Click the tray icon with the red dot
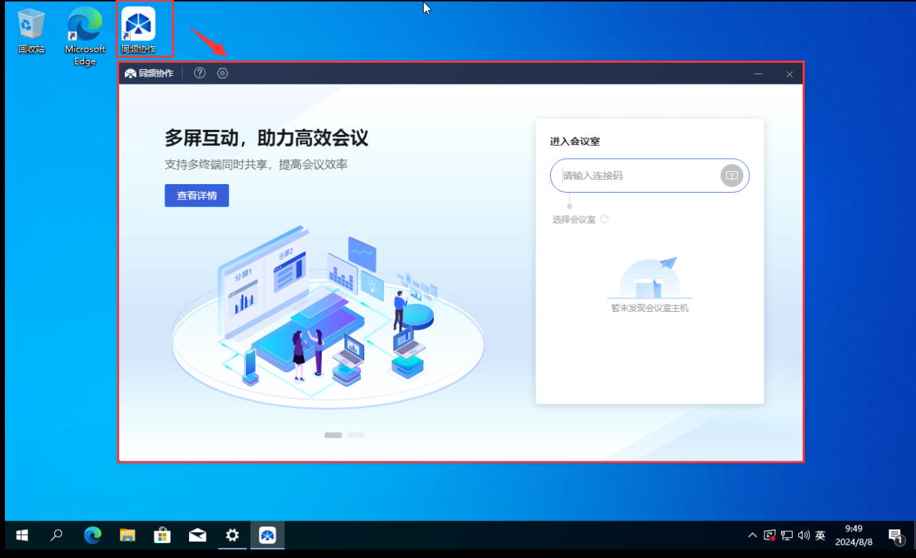The height and width of the screenshot is (558, 916). 770,536
